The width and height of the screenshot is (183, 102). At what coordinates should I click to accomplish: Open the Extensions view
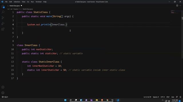[3, 29]
